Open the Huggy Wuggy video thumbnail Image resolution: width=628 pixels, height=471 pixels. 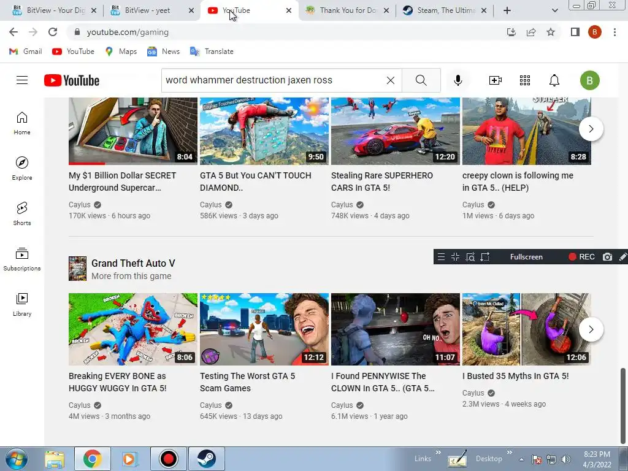coord(133,329)
